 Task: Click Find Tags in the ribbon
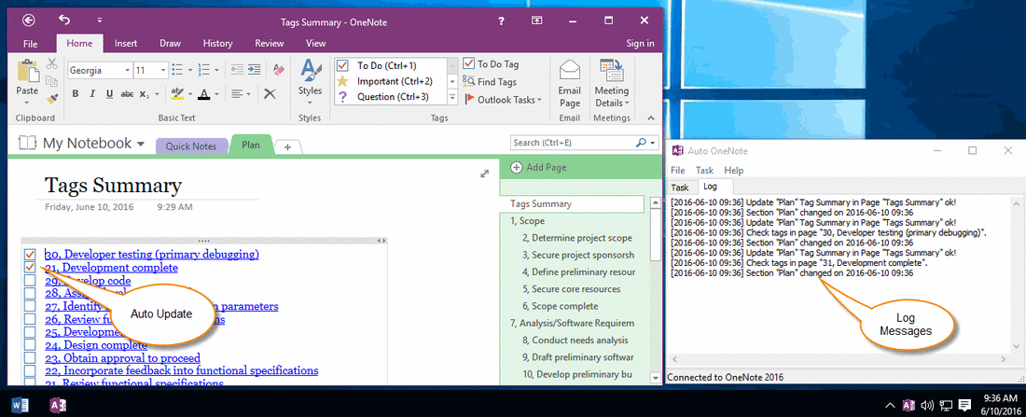coord(490,82)
